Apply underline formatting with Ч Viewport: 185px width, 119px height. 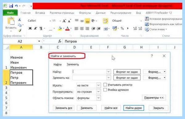tap(41, 29)
